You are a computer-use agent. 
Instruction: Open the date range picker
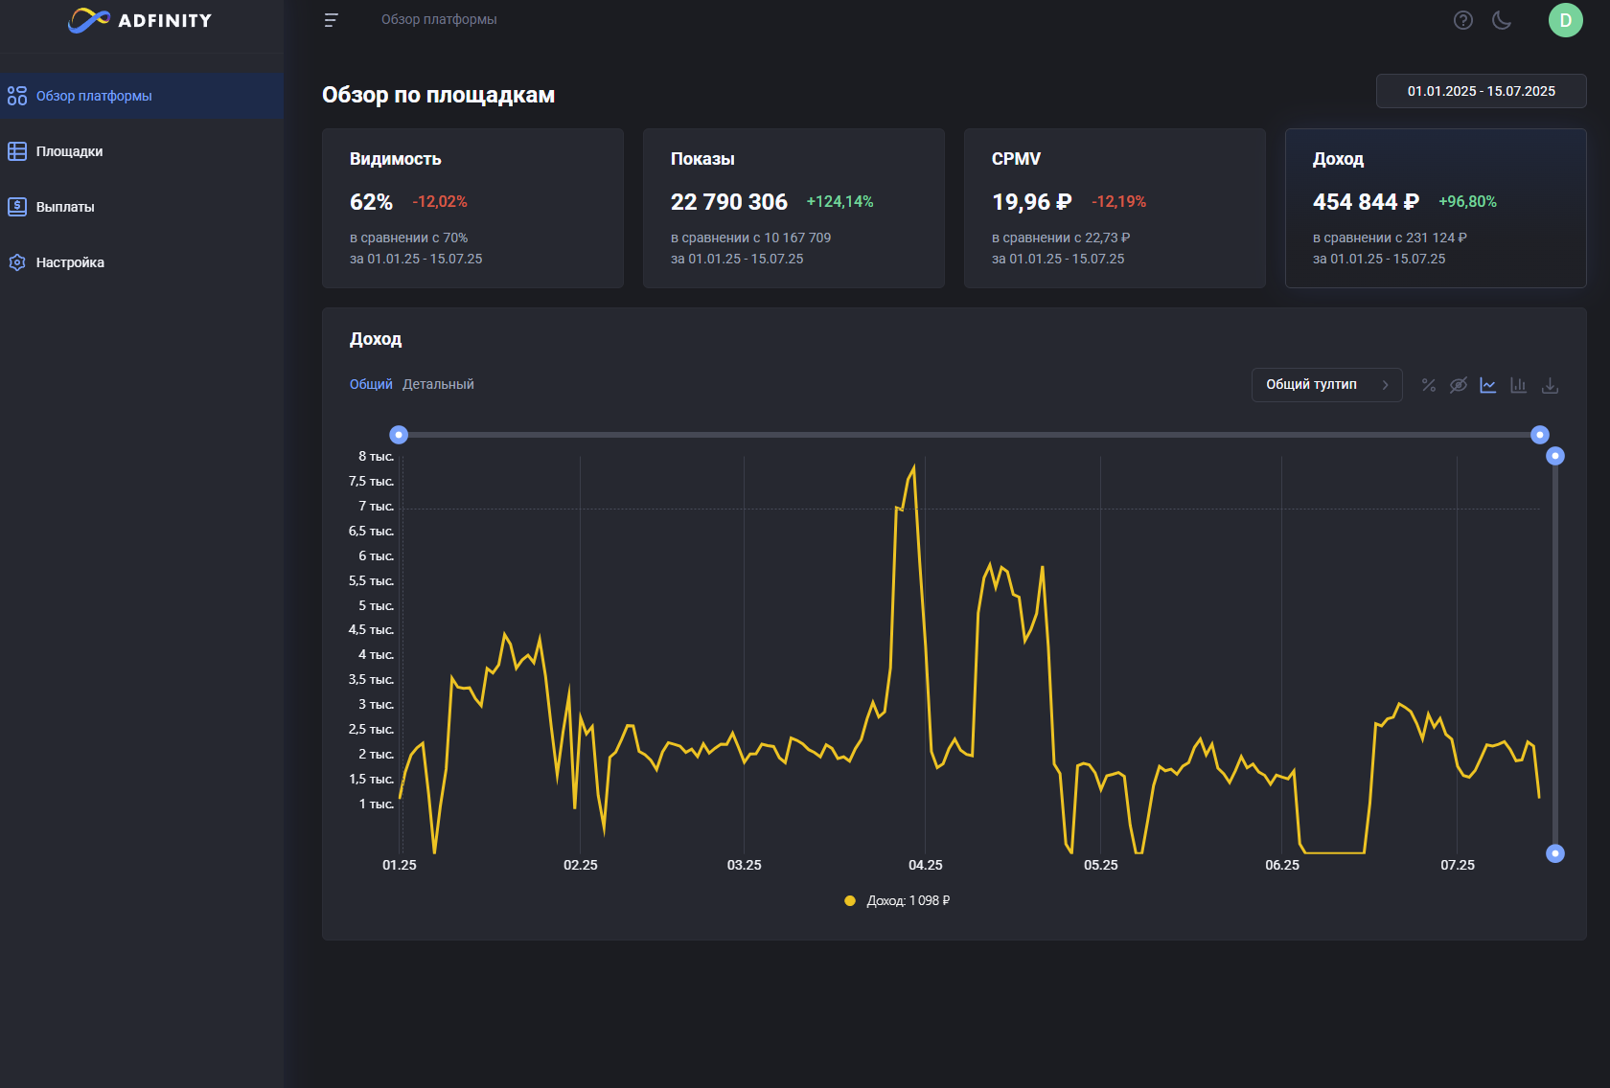pos(1481,91)
